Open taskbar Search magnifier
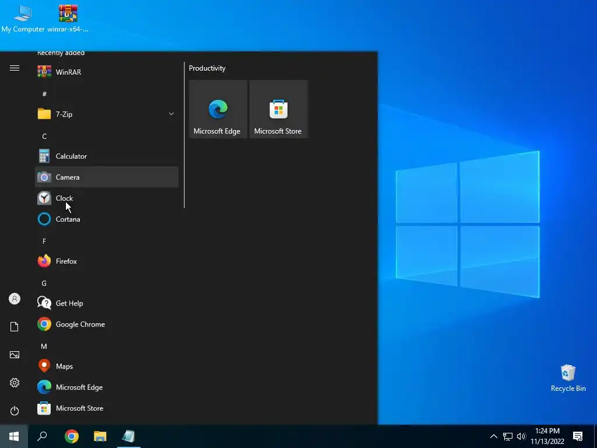 pos(42,436)
